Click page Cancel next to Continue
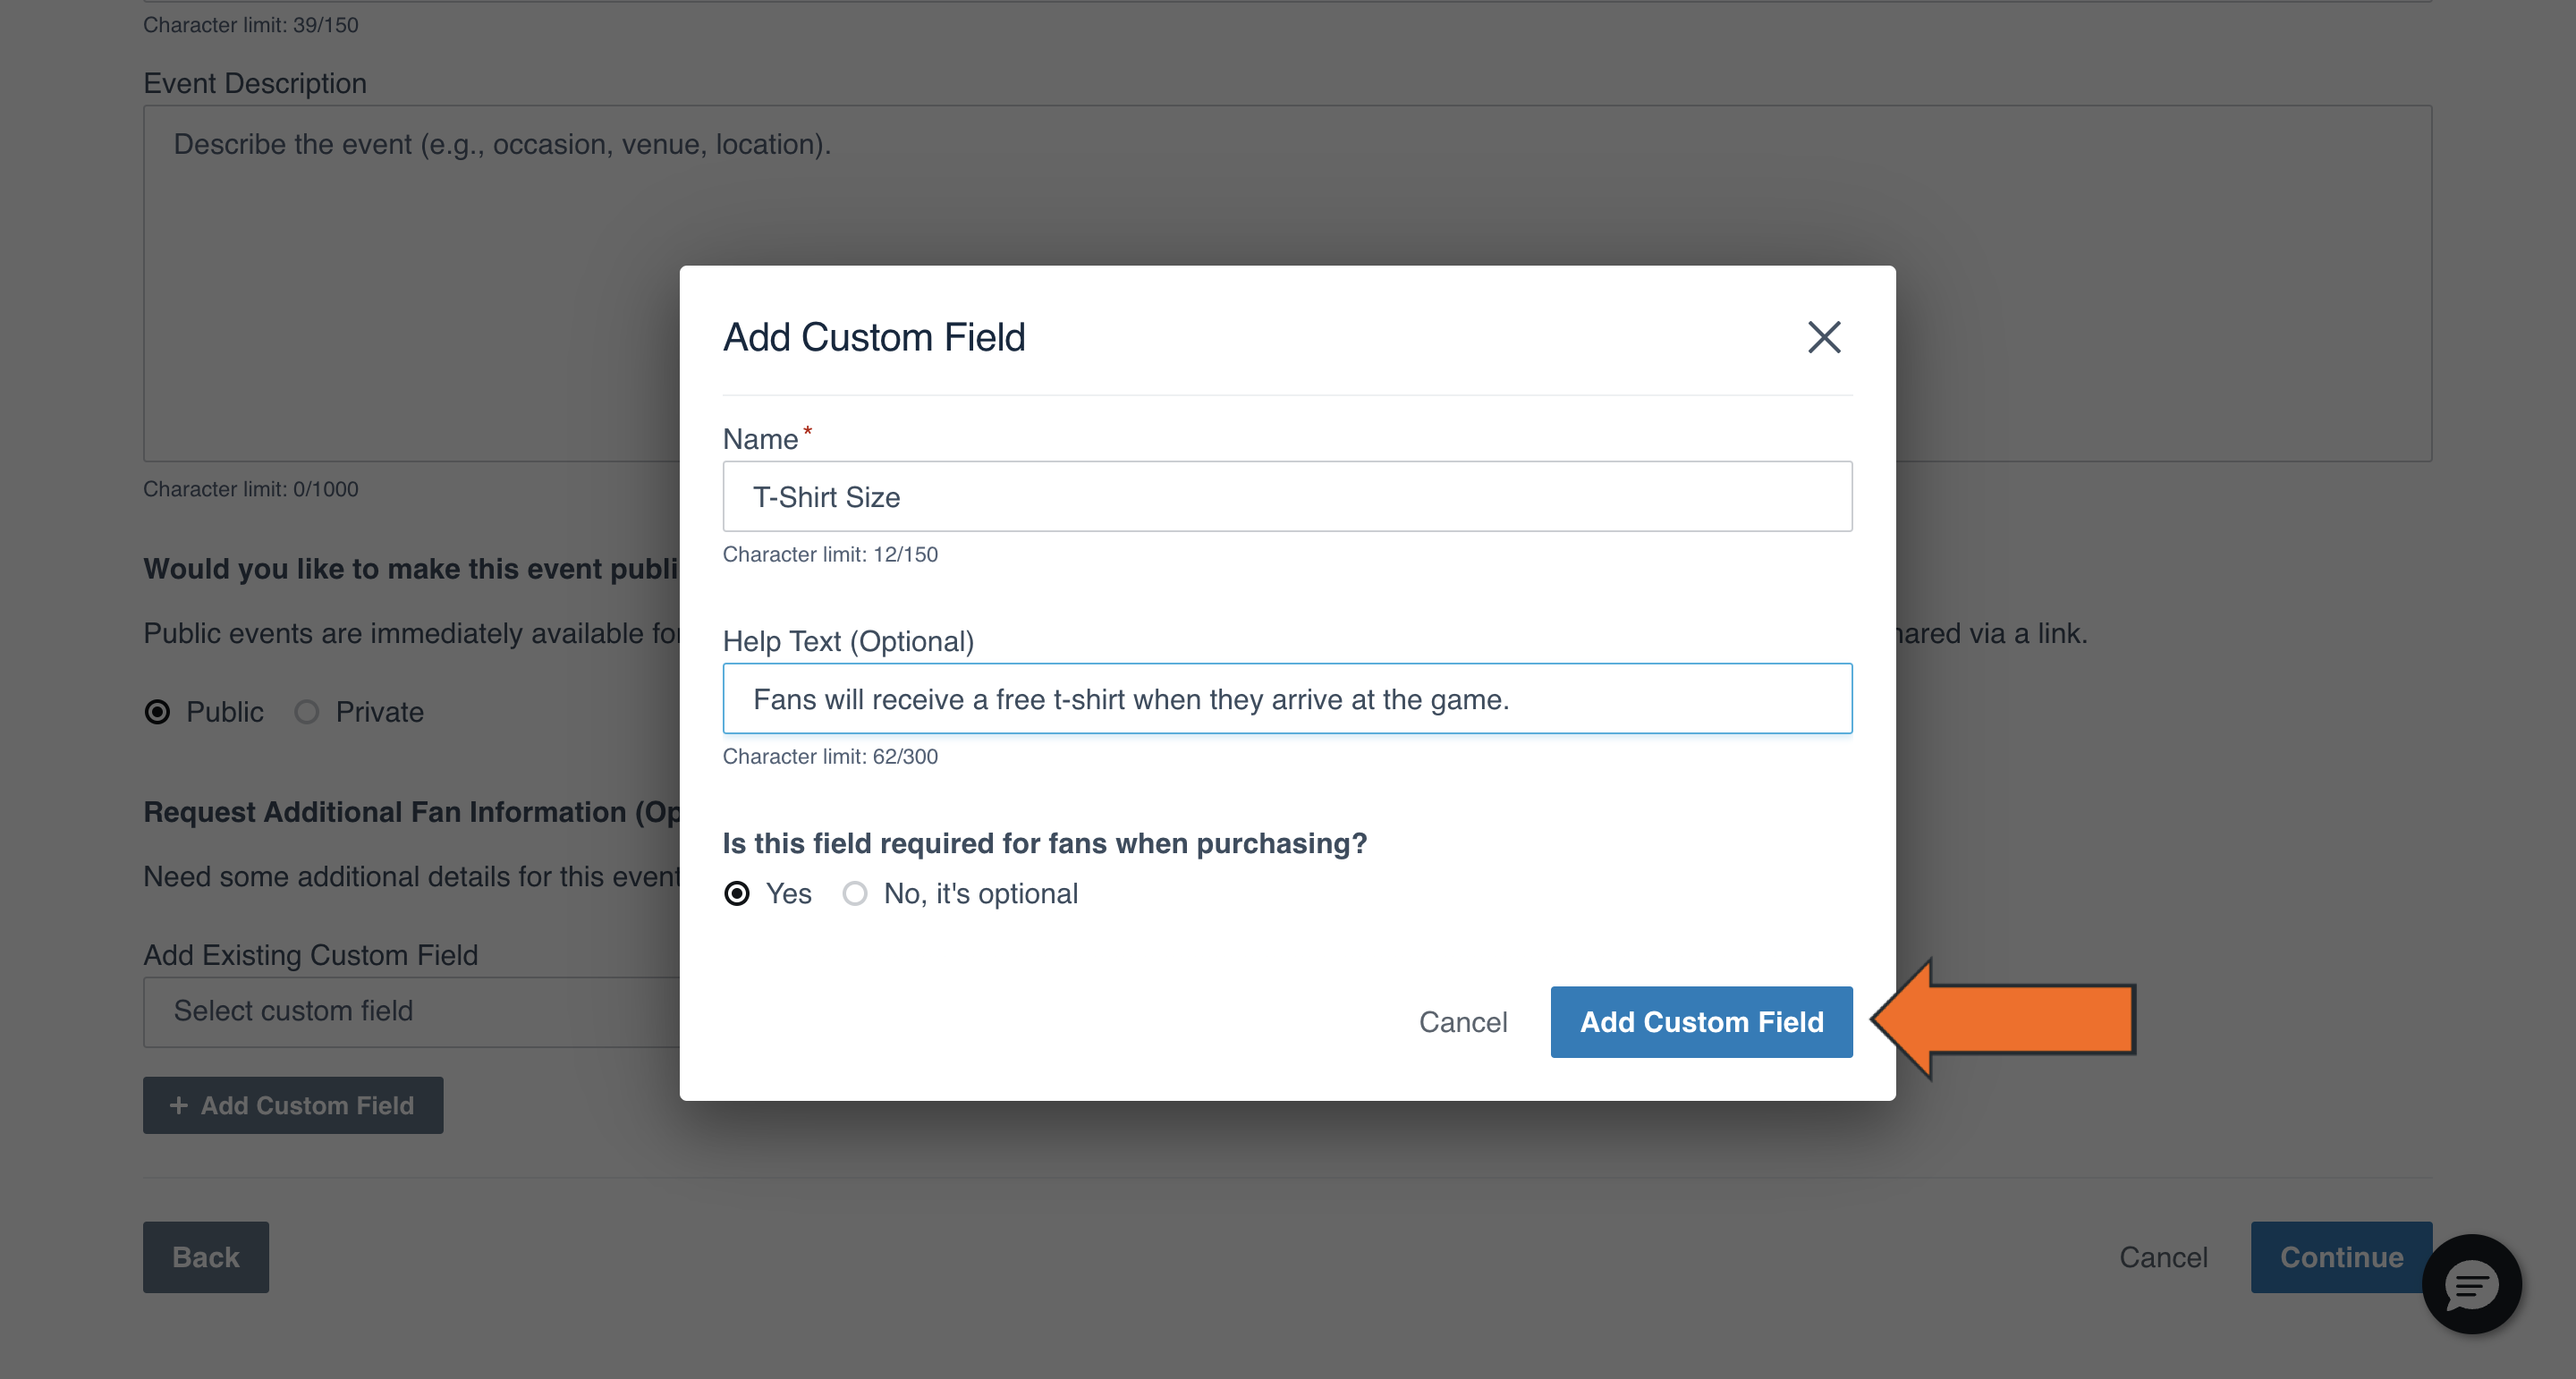The image size is (2576, 1379). point(2163,1257)
